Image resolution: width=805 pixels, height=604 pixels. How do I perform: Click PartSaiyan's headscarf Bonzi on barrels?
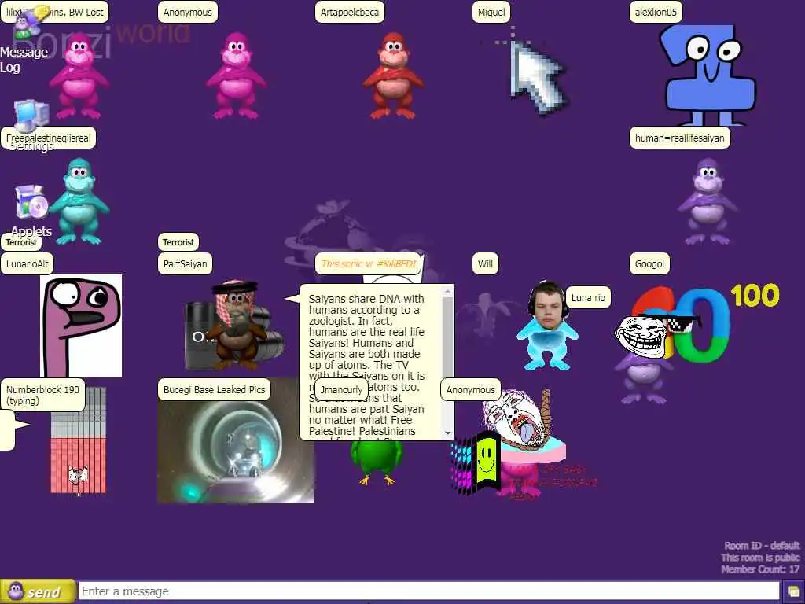(x=235, y=325)
